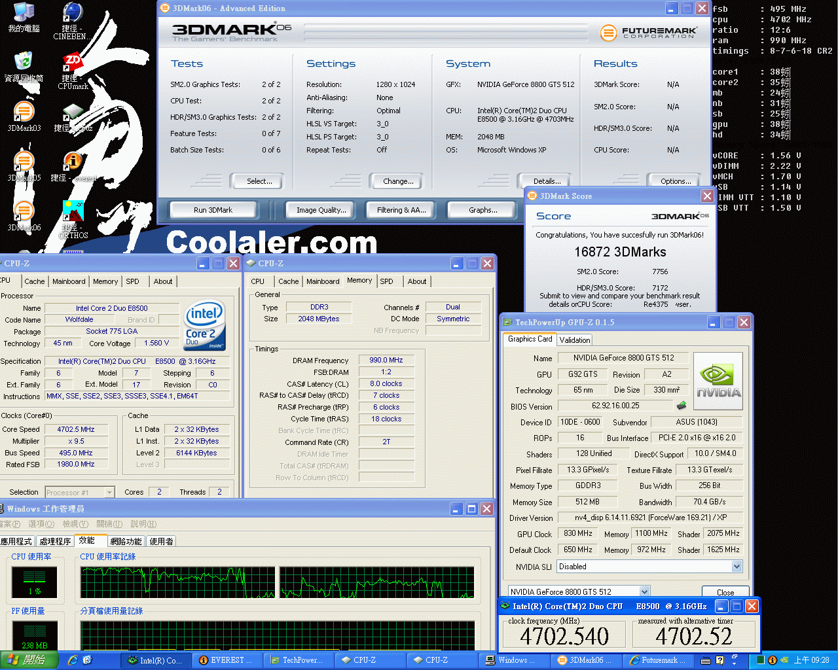
Task: Open the 3DMark03 desktop shortcut
Action: point(24,116)
